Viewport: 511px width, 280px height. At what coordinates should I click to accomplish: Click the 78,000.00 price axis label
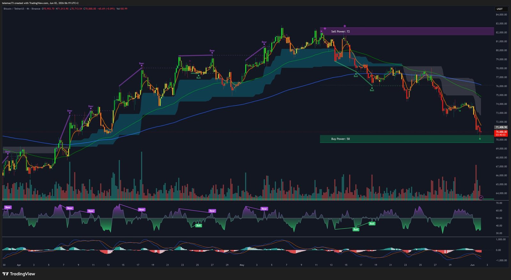coord(501,68)
